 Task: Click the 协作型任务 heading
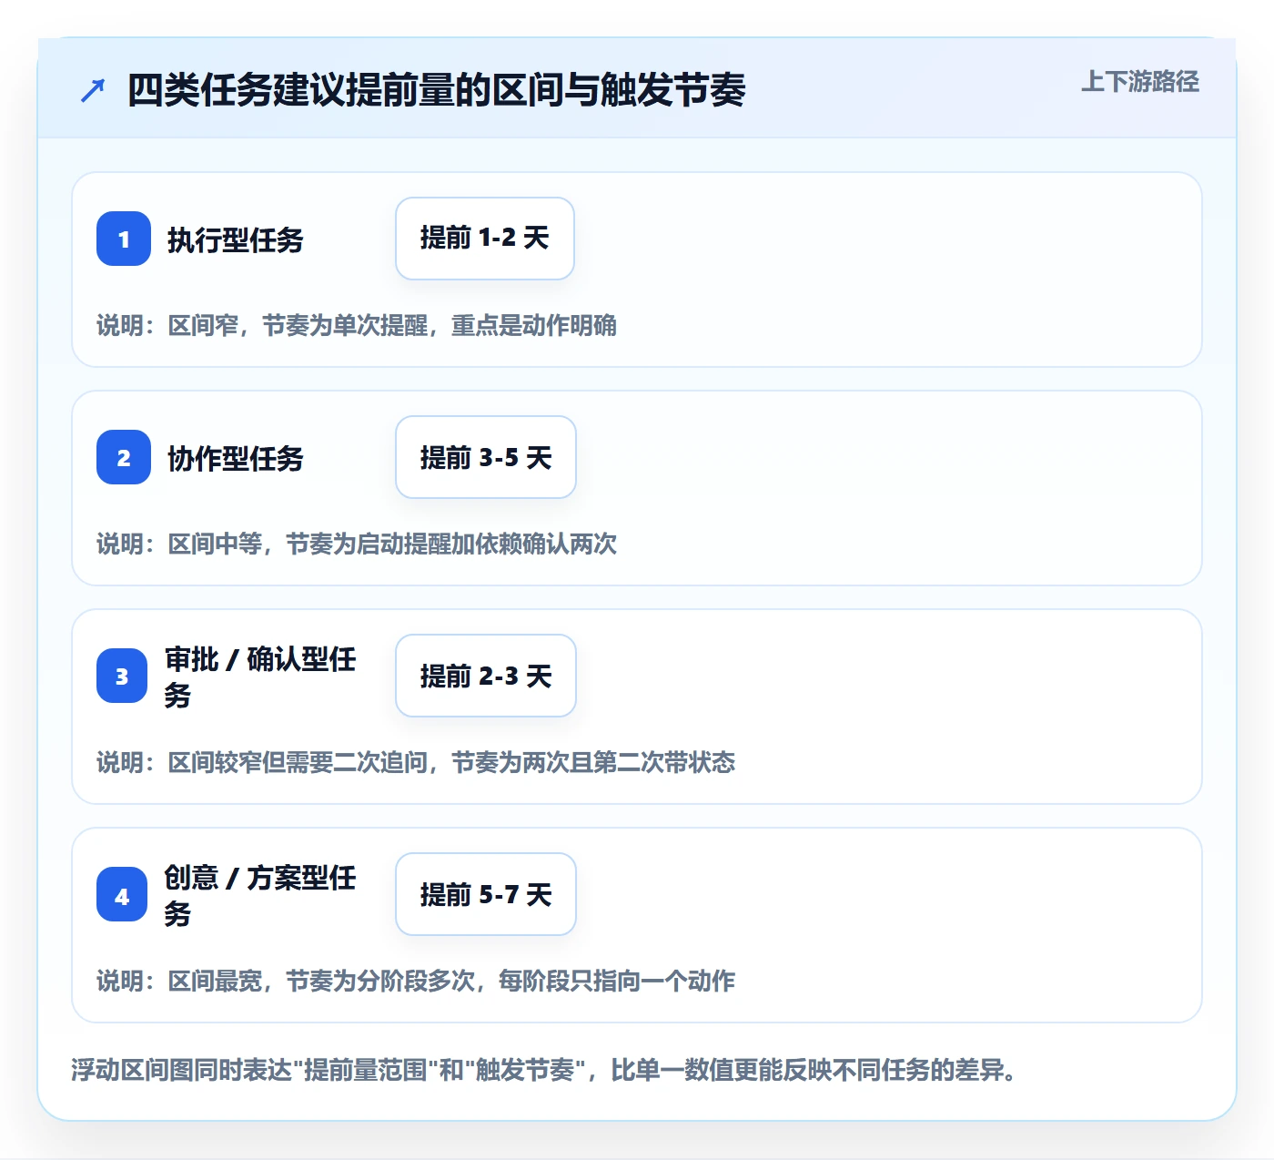(236, 458)
